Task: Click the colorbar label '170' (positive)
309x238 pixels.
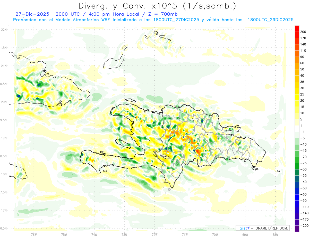Action: (x=304, y=38)
